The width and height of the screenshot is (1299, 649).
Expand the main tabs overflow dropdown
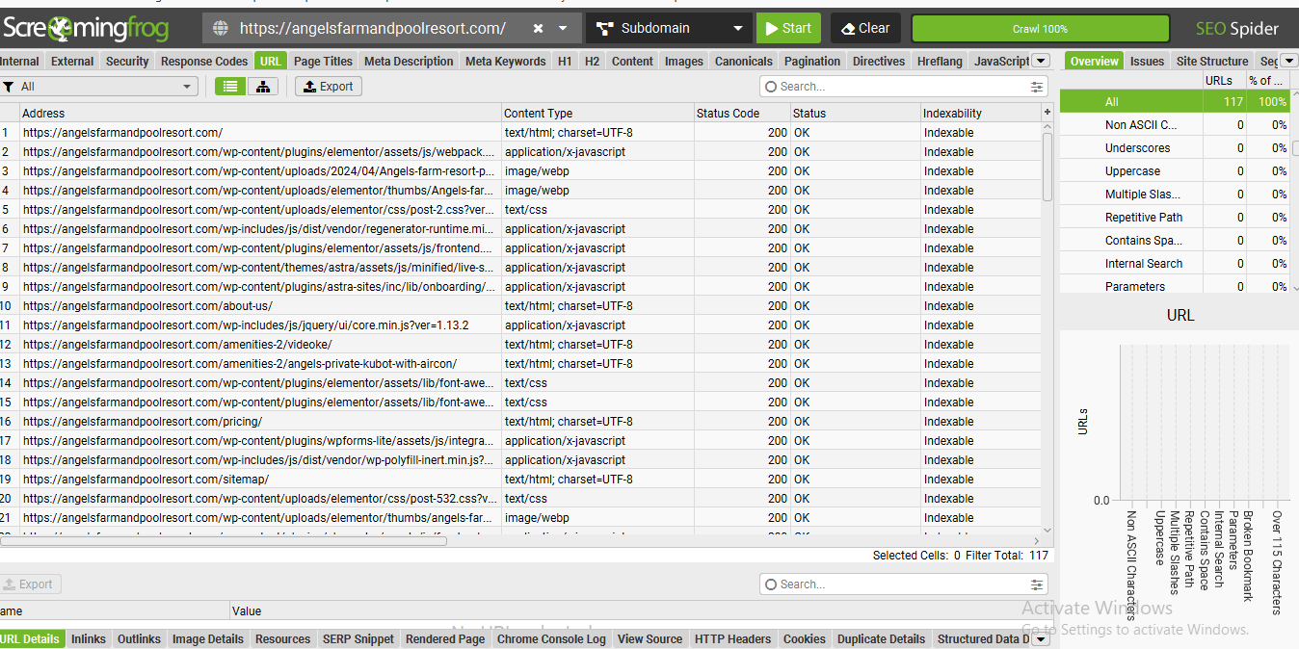tap(1040, 61)
